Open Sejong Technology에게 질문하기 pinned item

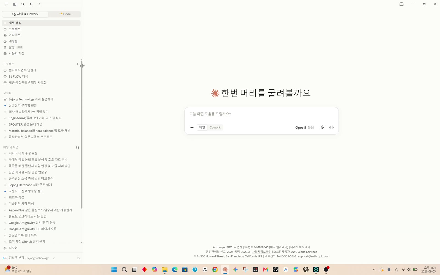pyautogui.click(x=41, y=99)
